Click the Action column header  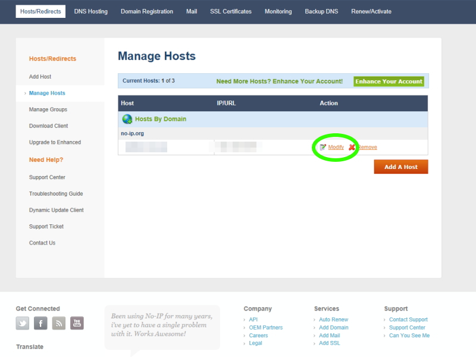(x=328, y=103)
